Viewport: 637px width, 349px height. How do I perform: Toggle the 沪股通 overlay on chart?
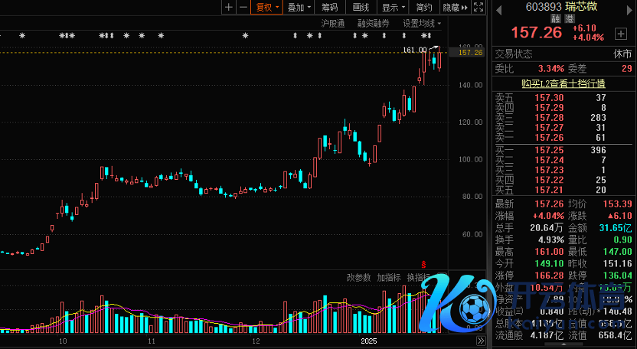pos(332,24)
